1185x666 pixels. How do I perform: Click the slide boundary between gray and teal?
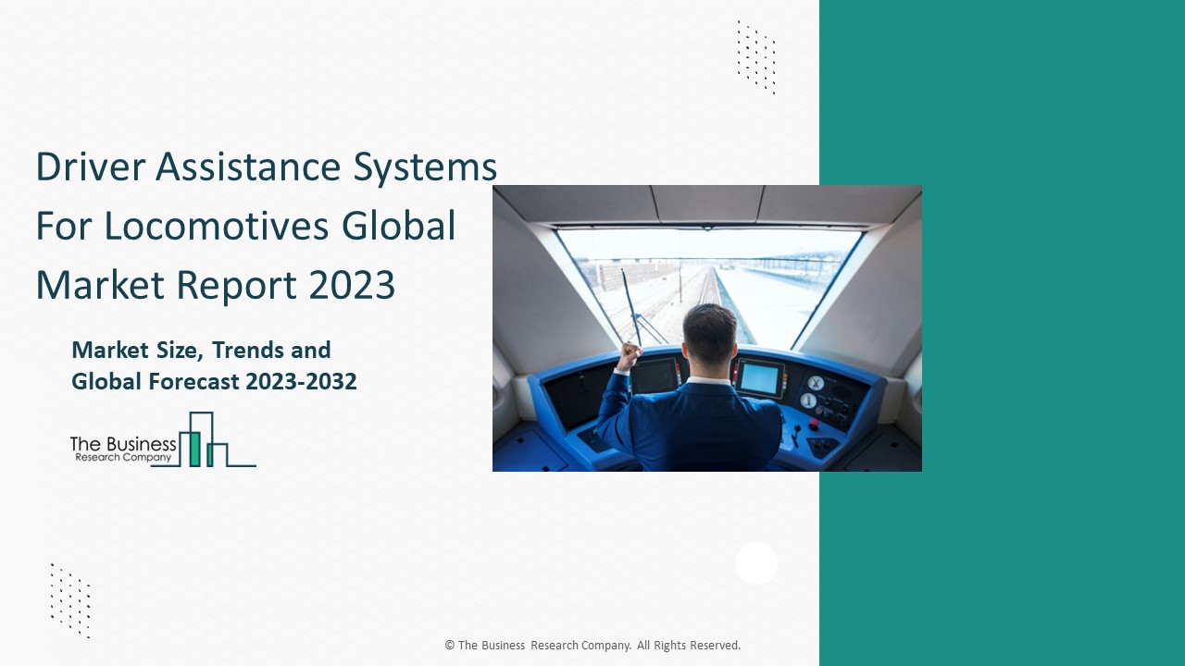pyautogui.click(x=820, y=555)
